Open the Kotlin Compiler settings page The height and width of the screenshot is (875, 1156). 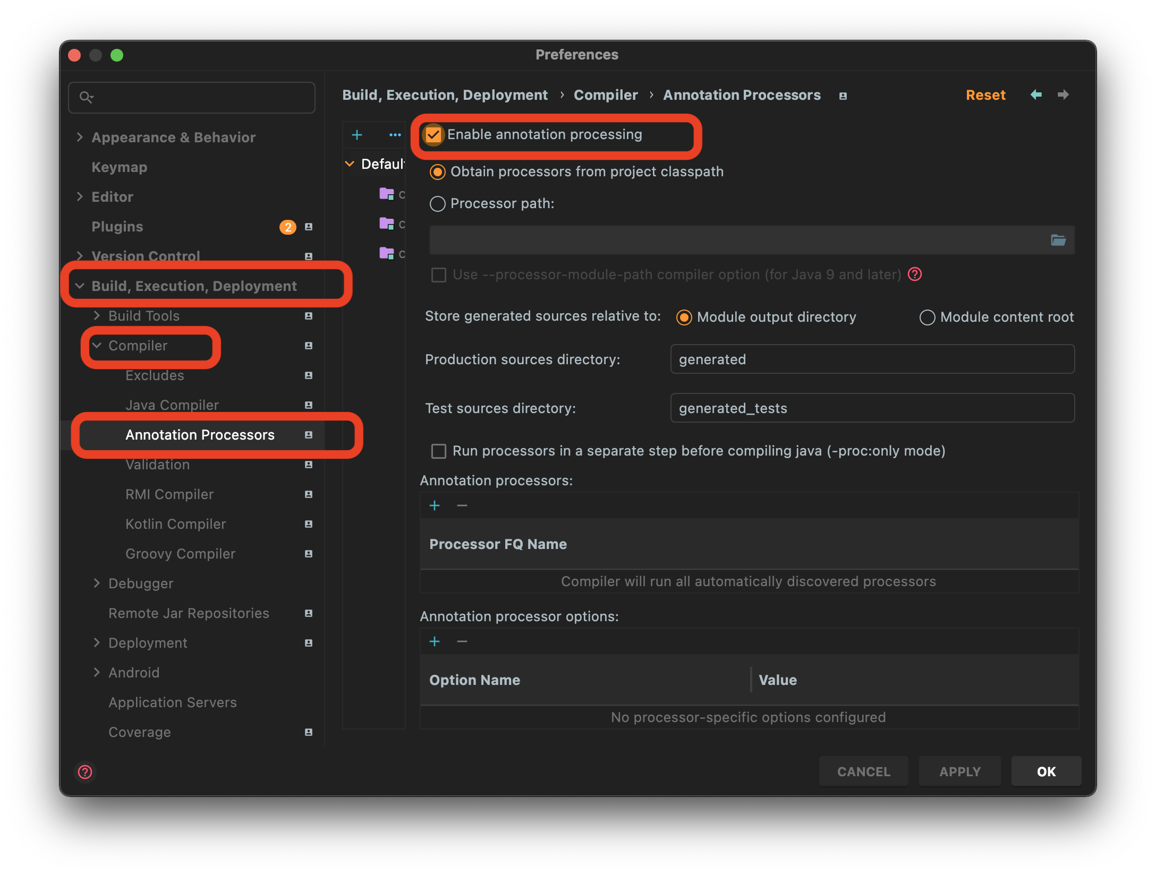click(x=175, y=524)
